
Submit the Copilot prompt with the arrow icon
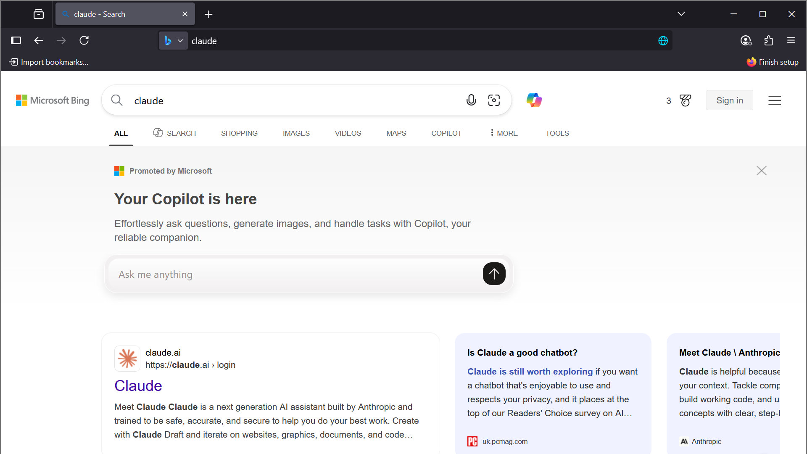tap(494, 274)
